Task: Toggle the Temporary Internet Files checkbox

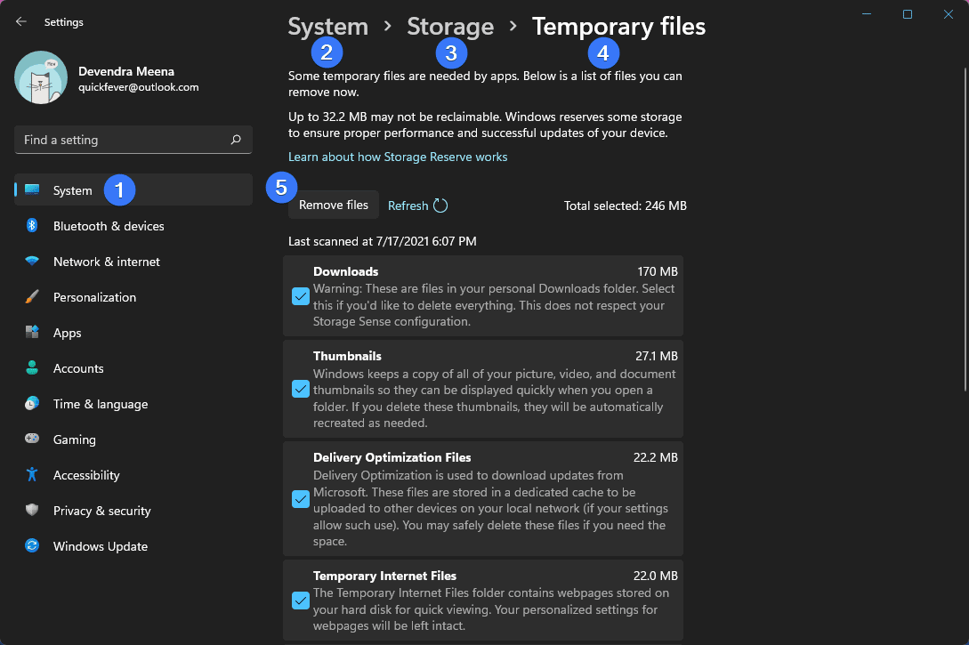Action: tap(300, 601)
